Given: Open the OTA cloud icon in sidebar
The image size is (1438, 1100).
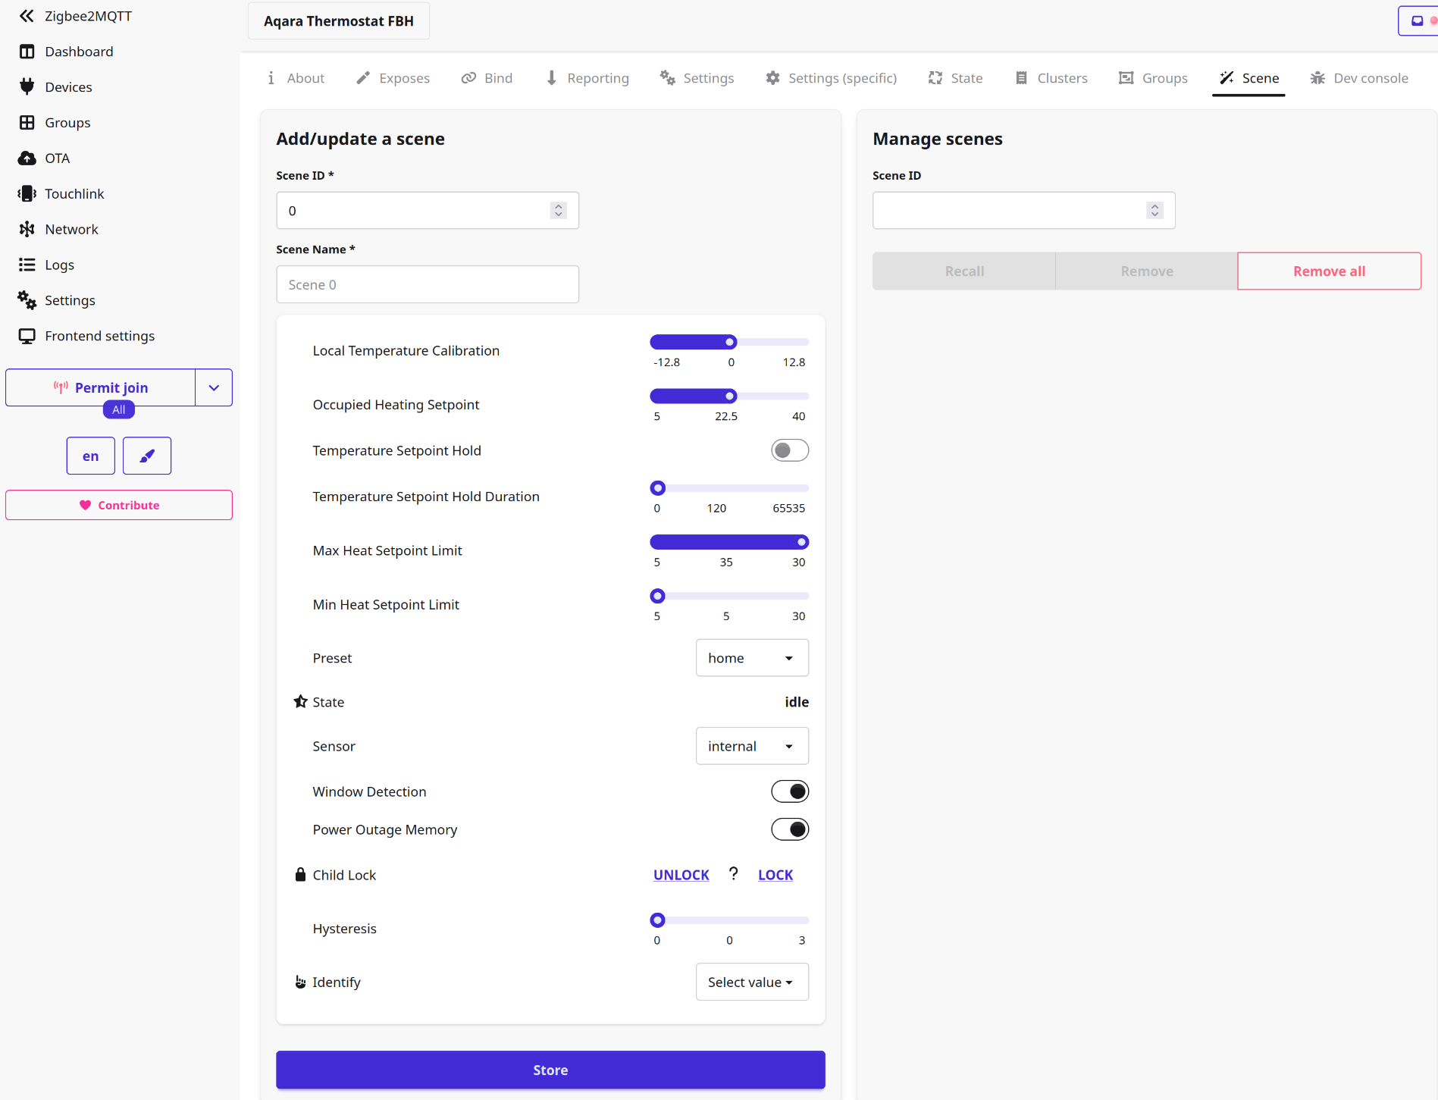Looking at the screenshot, I should click(x=27, y=158).
